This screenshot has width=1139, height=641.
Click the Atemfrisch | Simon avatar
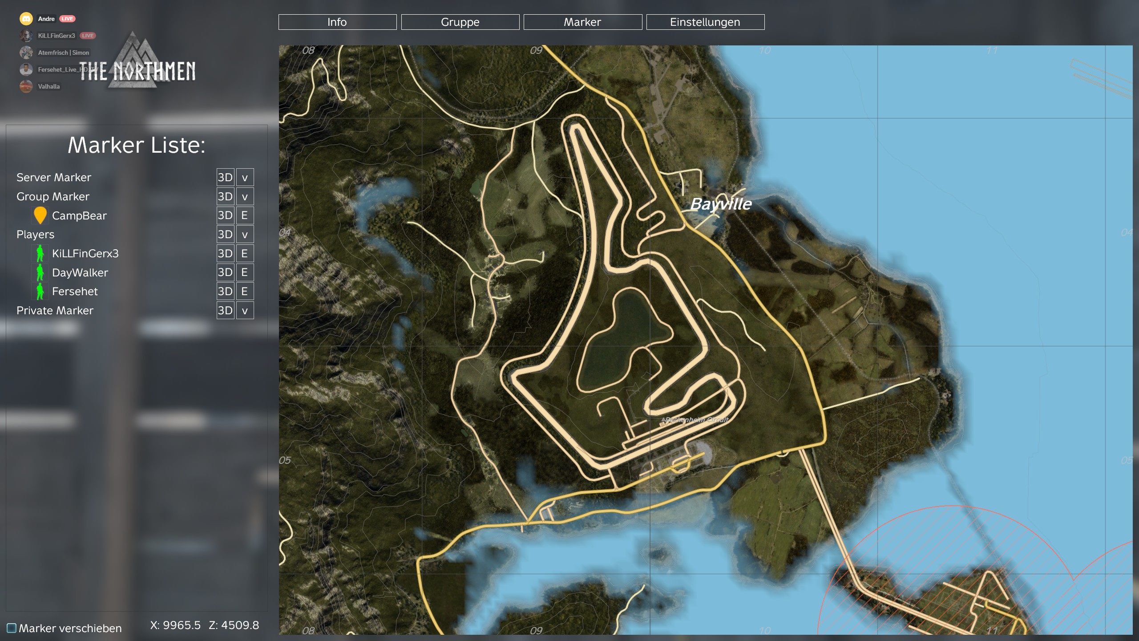tap(26, 53)
